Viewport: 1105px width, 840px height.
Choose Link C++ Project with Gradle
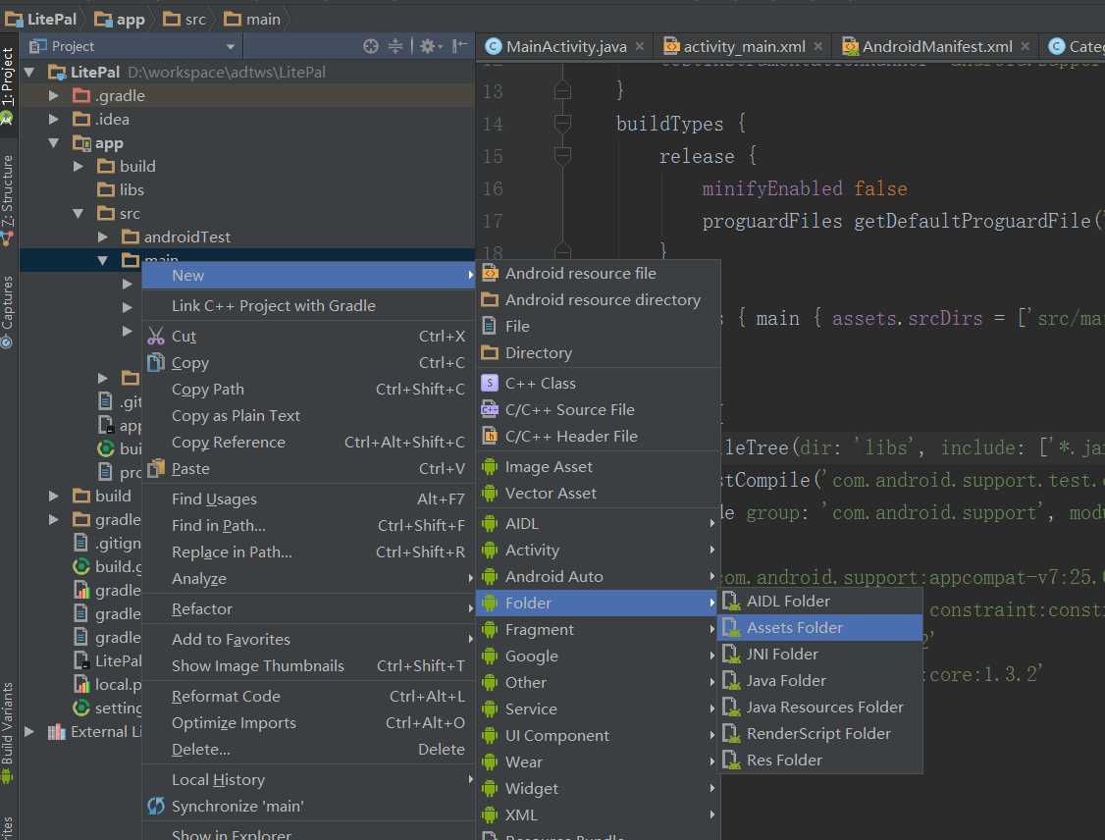pyautogui.click(x=309, y=306)
